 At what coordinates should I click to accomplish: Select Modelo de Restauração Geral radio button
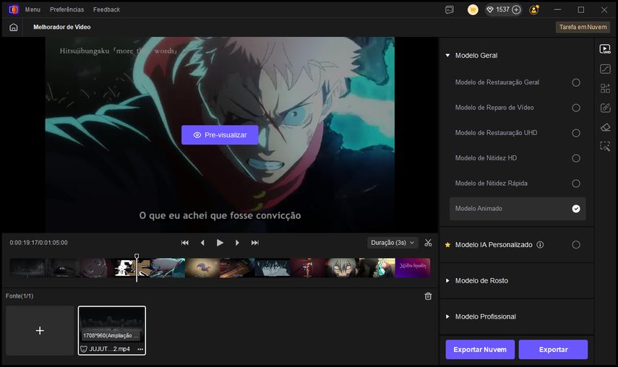click(x=576, y=82)
